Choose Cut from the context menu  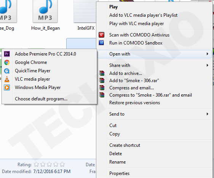[x=154, y=126]
